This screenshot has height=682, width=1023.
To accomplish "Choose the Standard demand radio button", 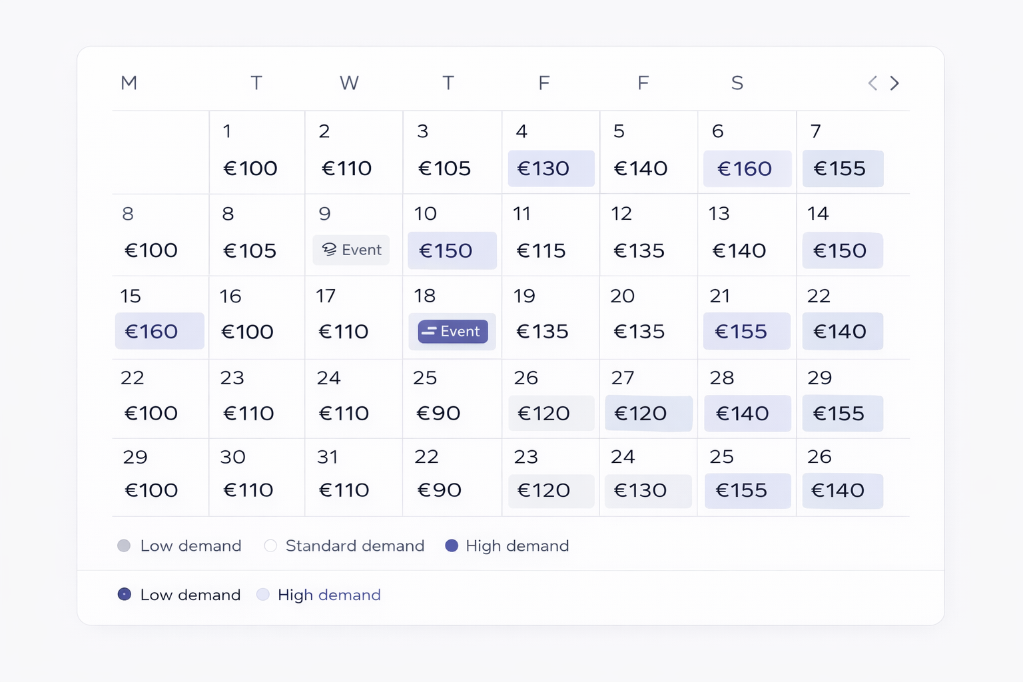I will coord(270,545).
